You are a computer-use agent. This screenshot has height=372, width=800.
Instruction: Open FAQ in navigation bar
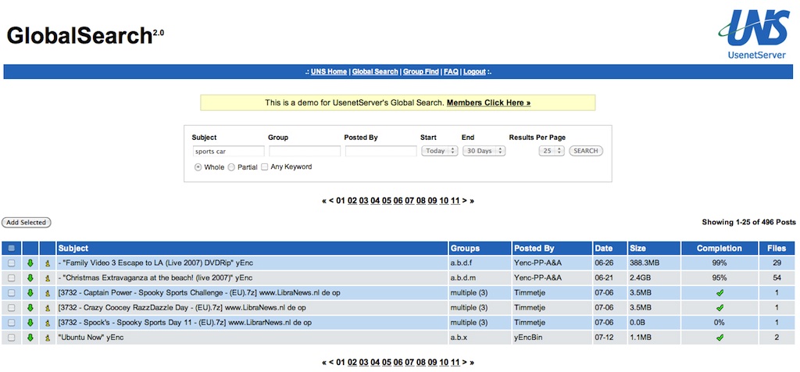(x=451, y=71)
